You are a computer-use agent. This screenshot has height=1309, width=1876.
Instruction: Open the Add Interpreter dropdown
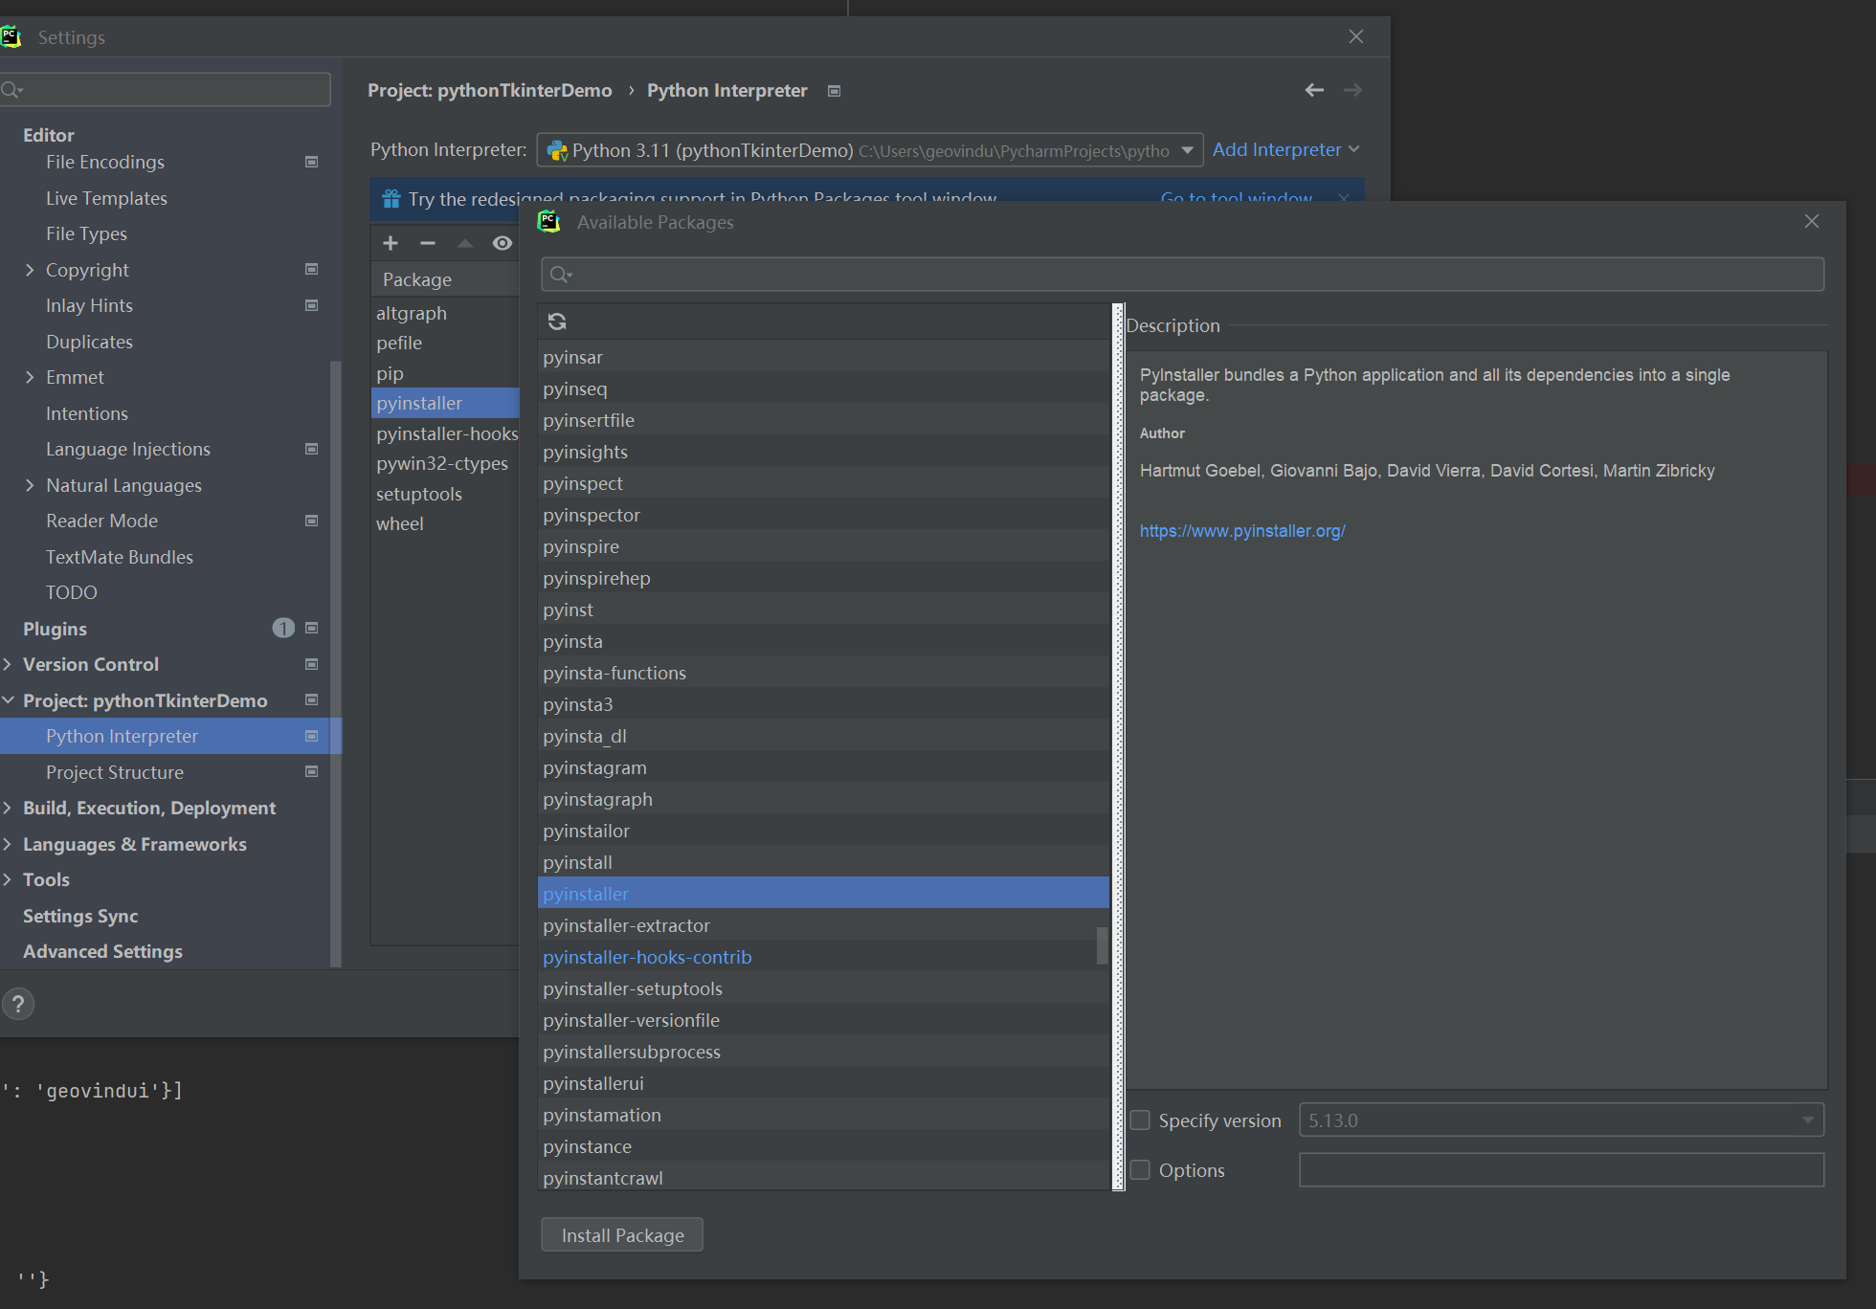pyautogui.click(x=1284, y=150)
